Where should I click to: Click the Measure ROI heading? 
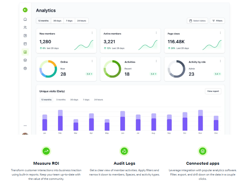(46, 163)
